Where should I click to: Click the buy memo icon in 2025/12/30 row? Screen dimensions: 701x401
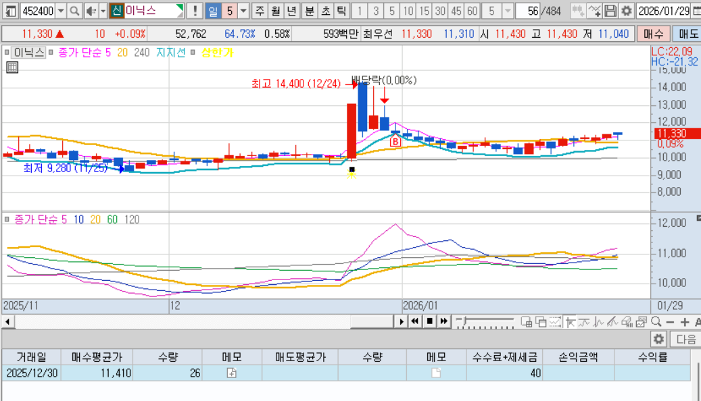tap(232, 373)
